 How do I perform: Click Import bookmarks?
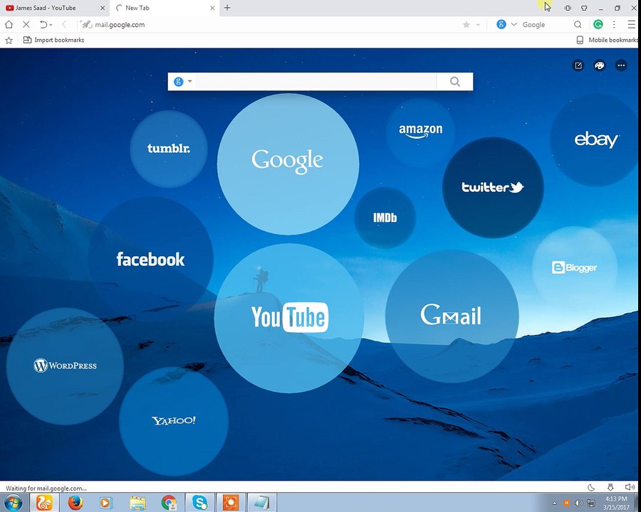[x=53, y=40]
